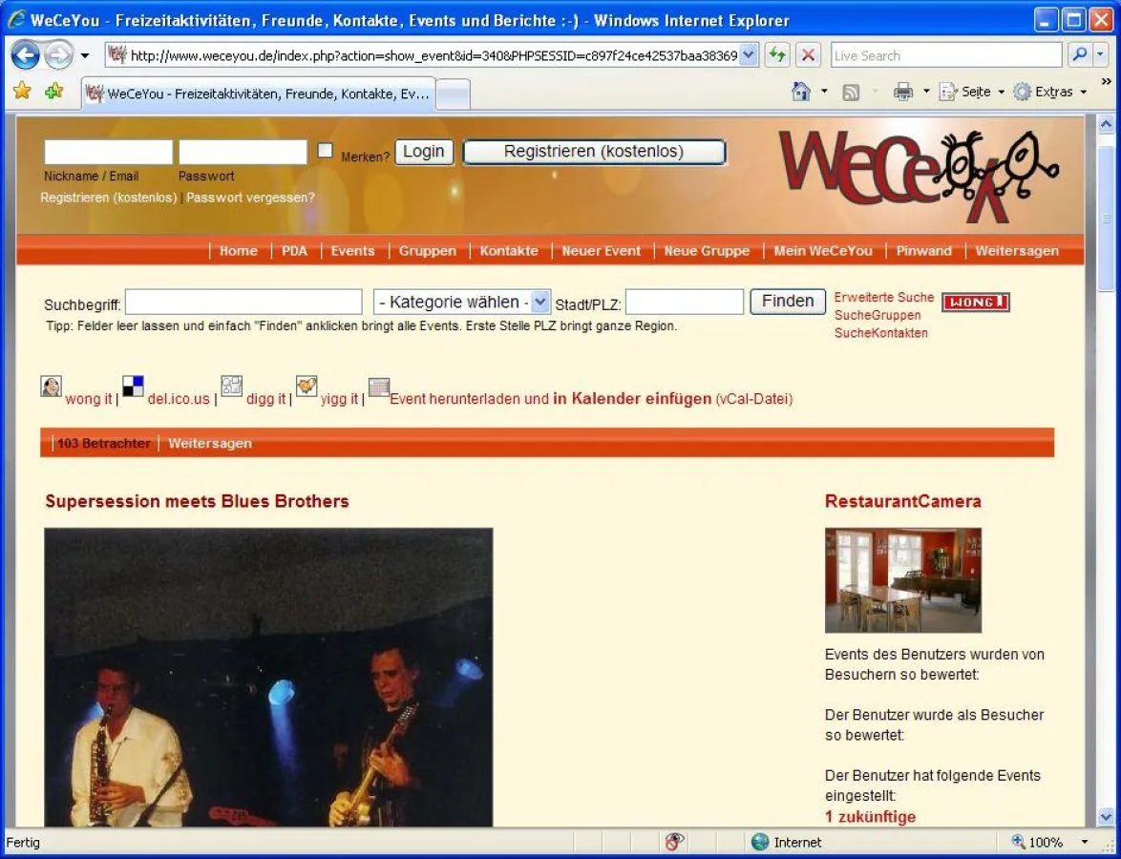Enable the Merken? checkbox
Viewport: 1121px width, 859px height.
pyautogui.click(x=325, y=150)
